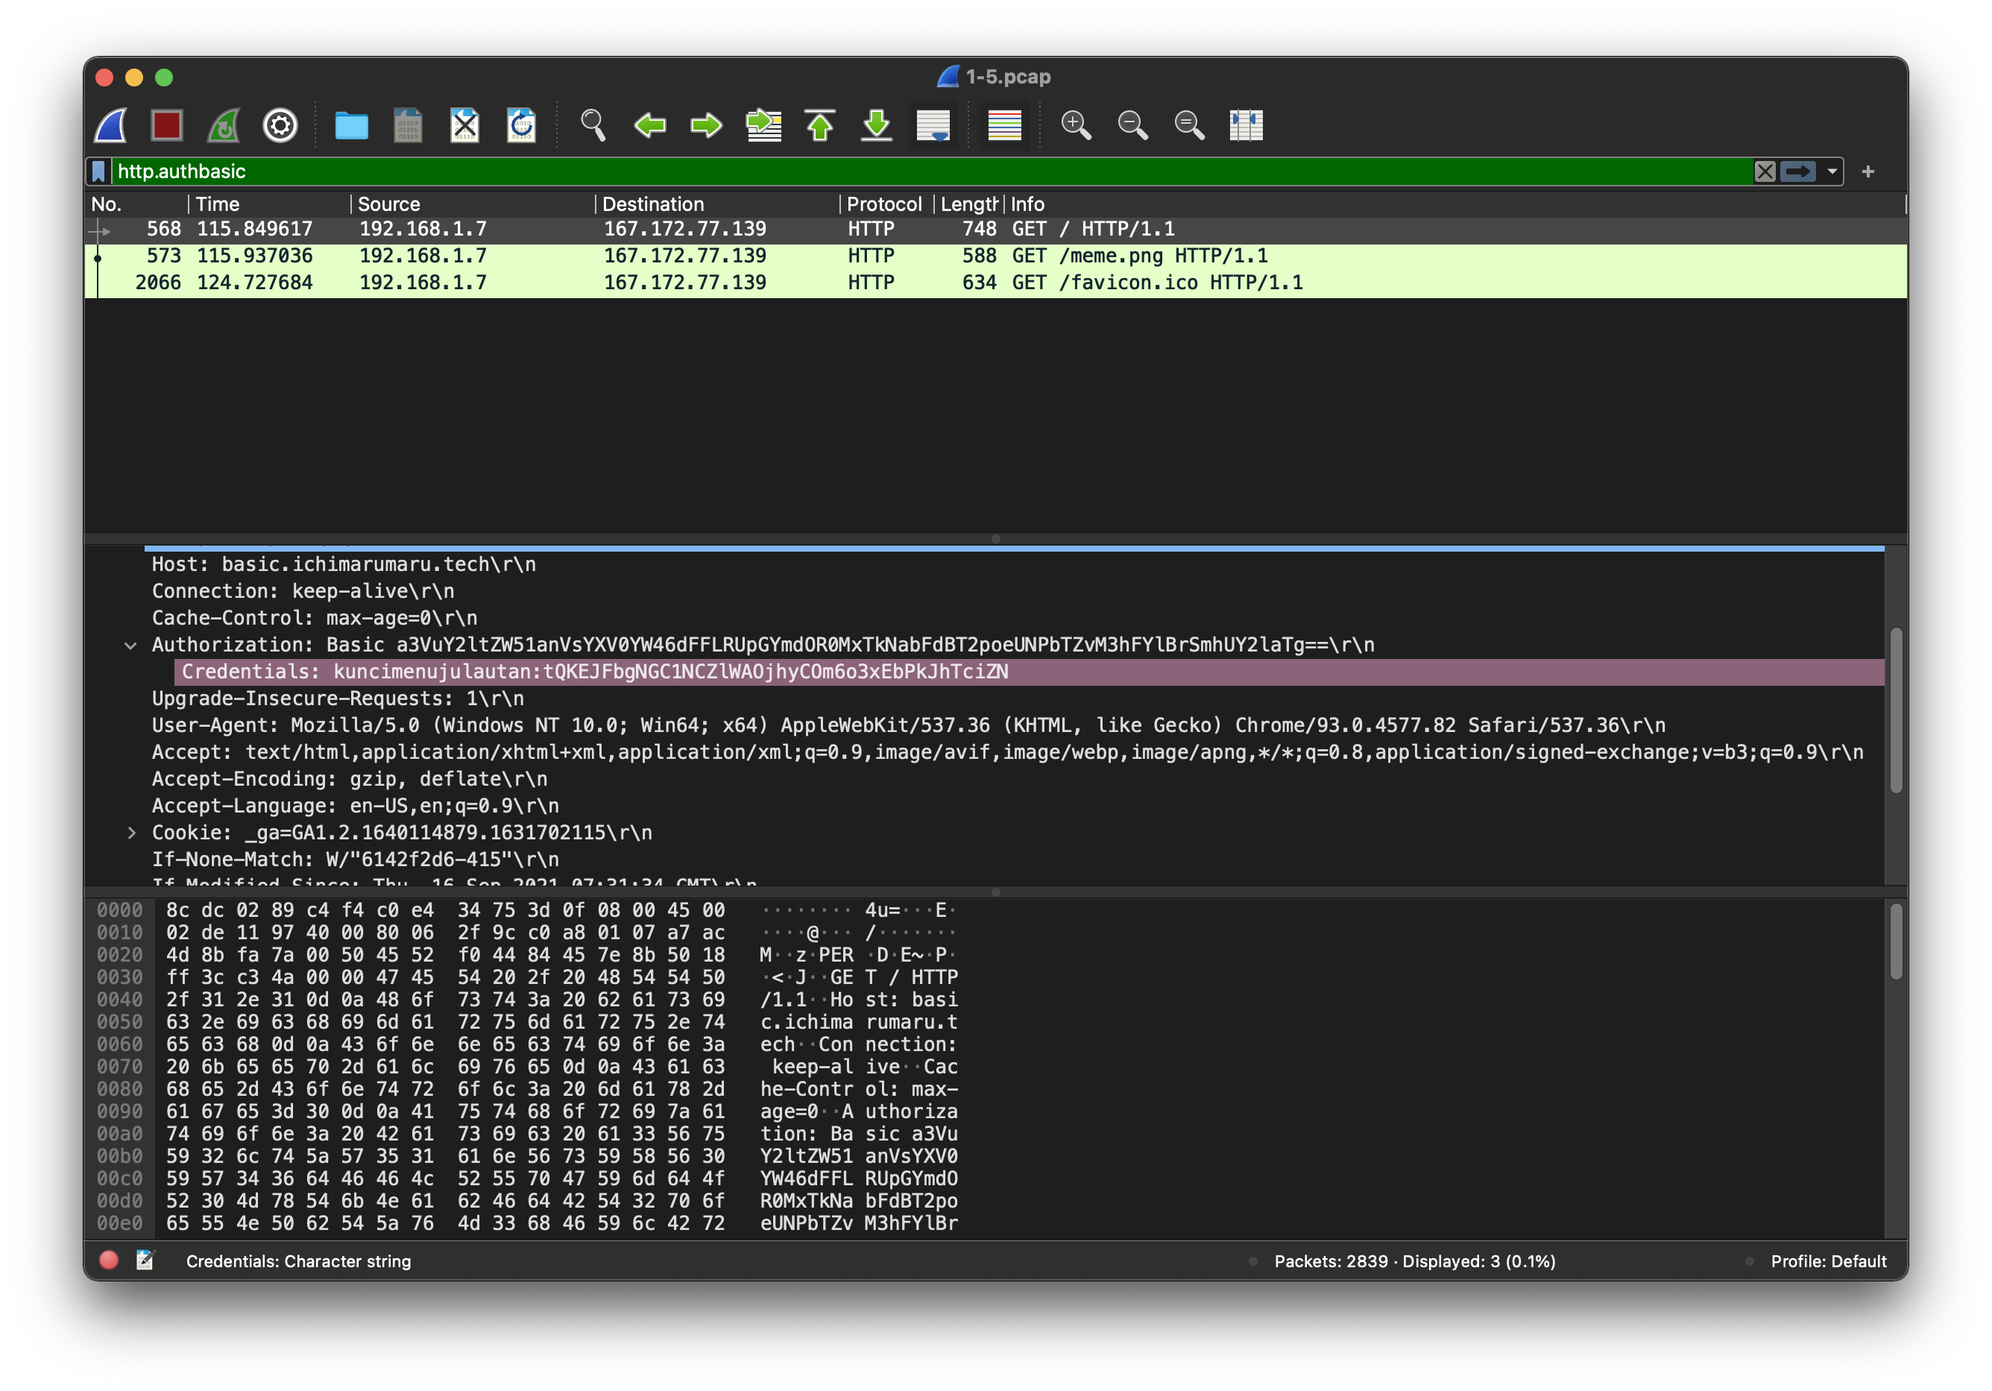This screenshot has height=1391, width=1992.
Task: Click packet bytes pane scrollbar
Action: tap(1896, 941)
